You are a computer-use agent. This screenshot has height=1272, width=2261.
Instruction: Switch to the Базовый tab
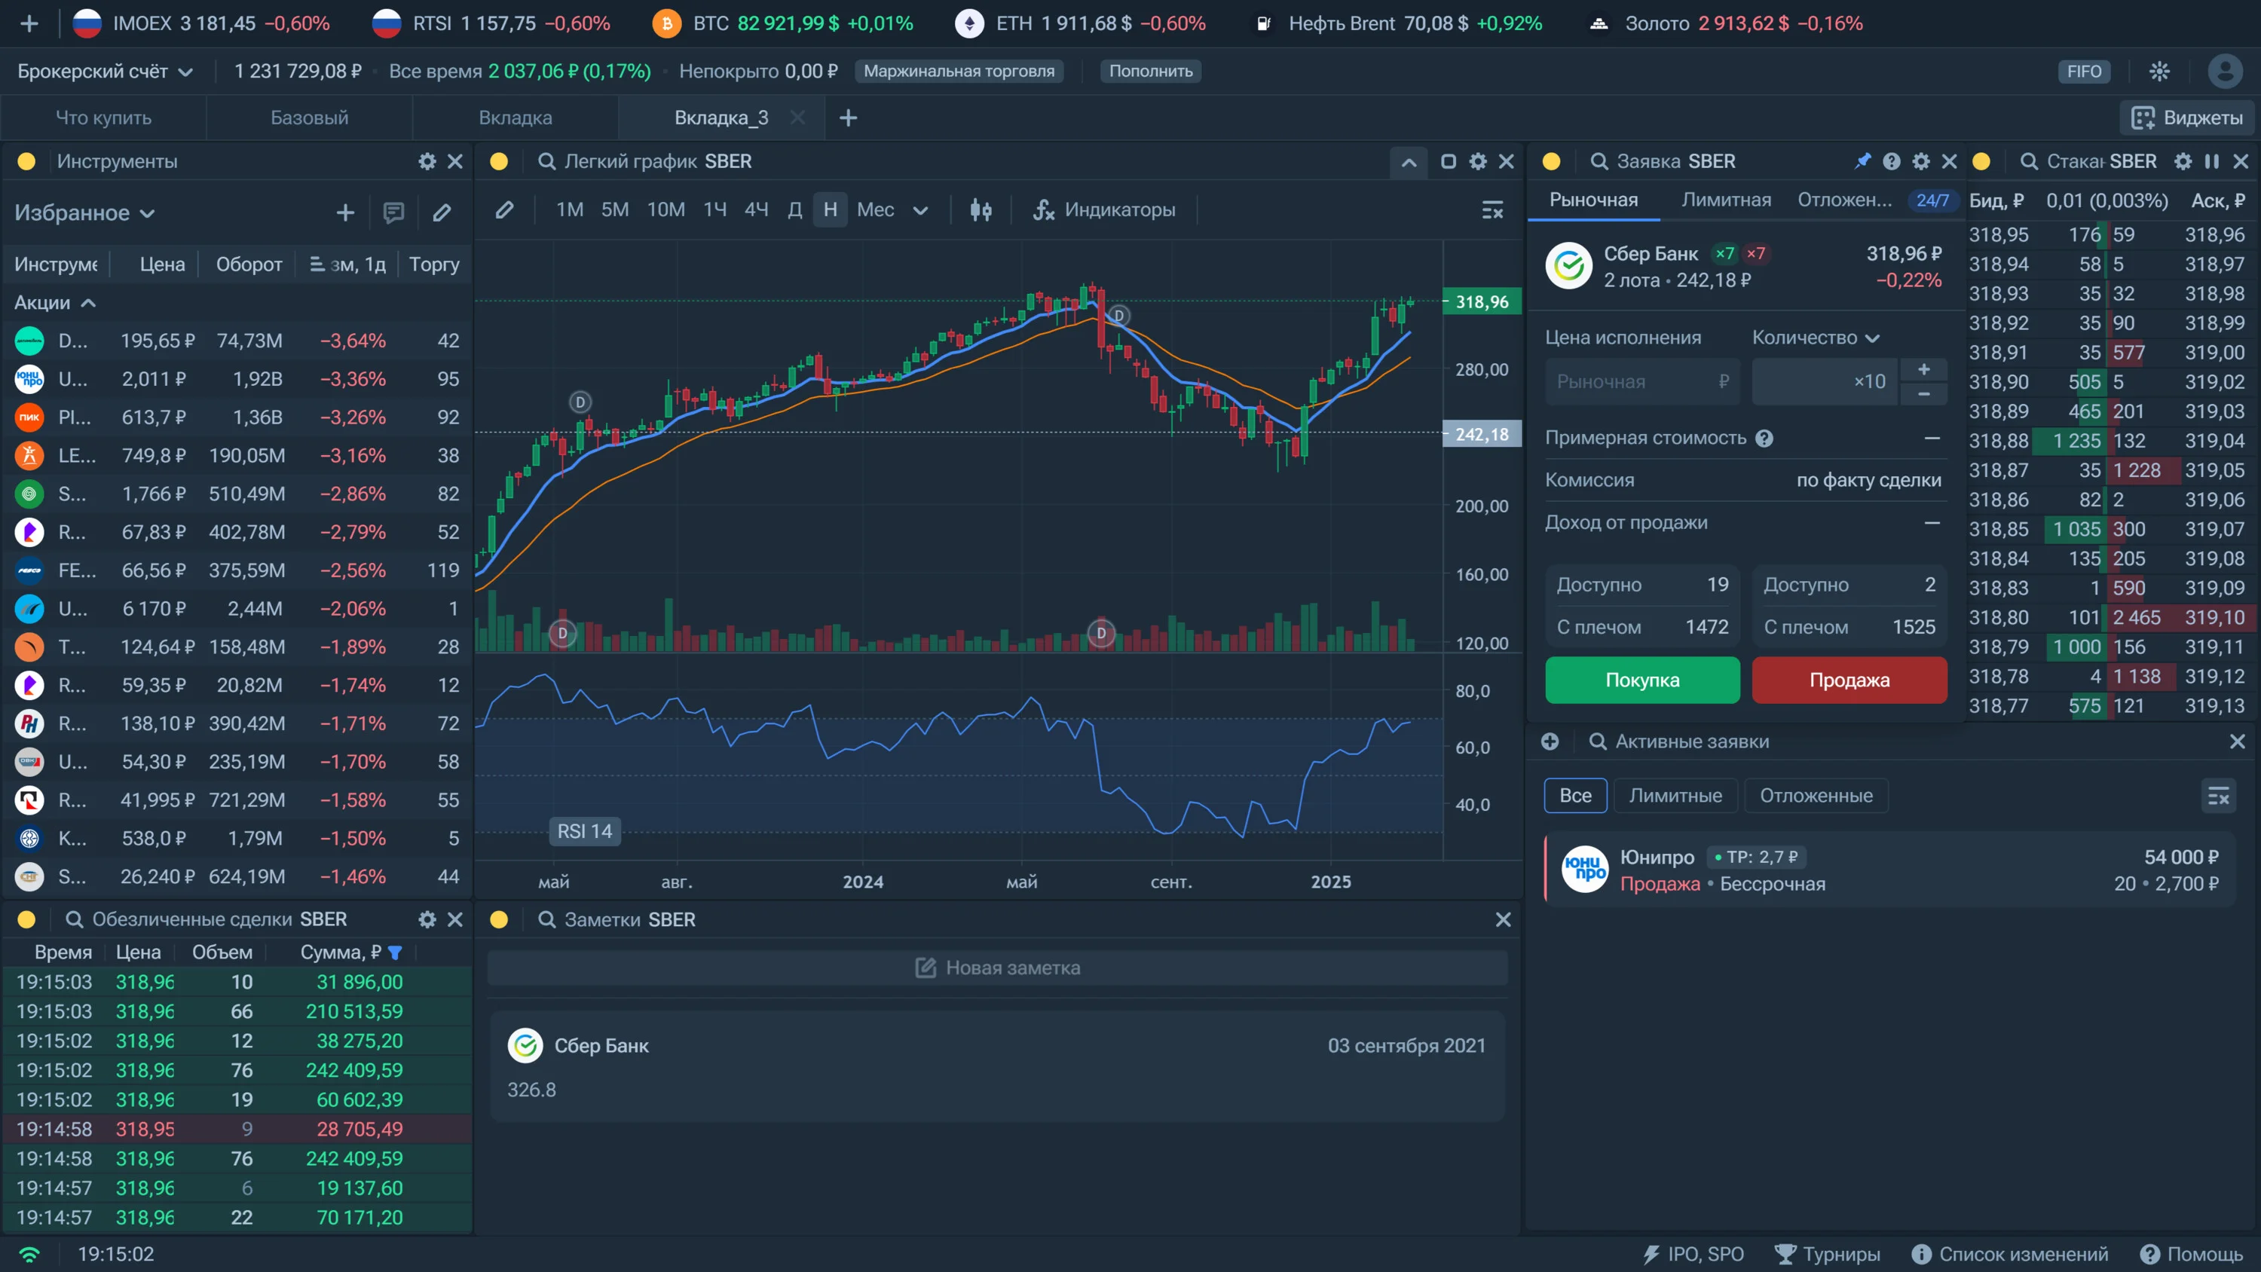(309, 118)
